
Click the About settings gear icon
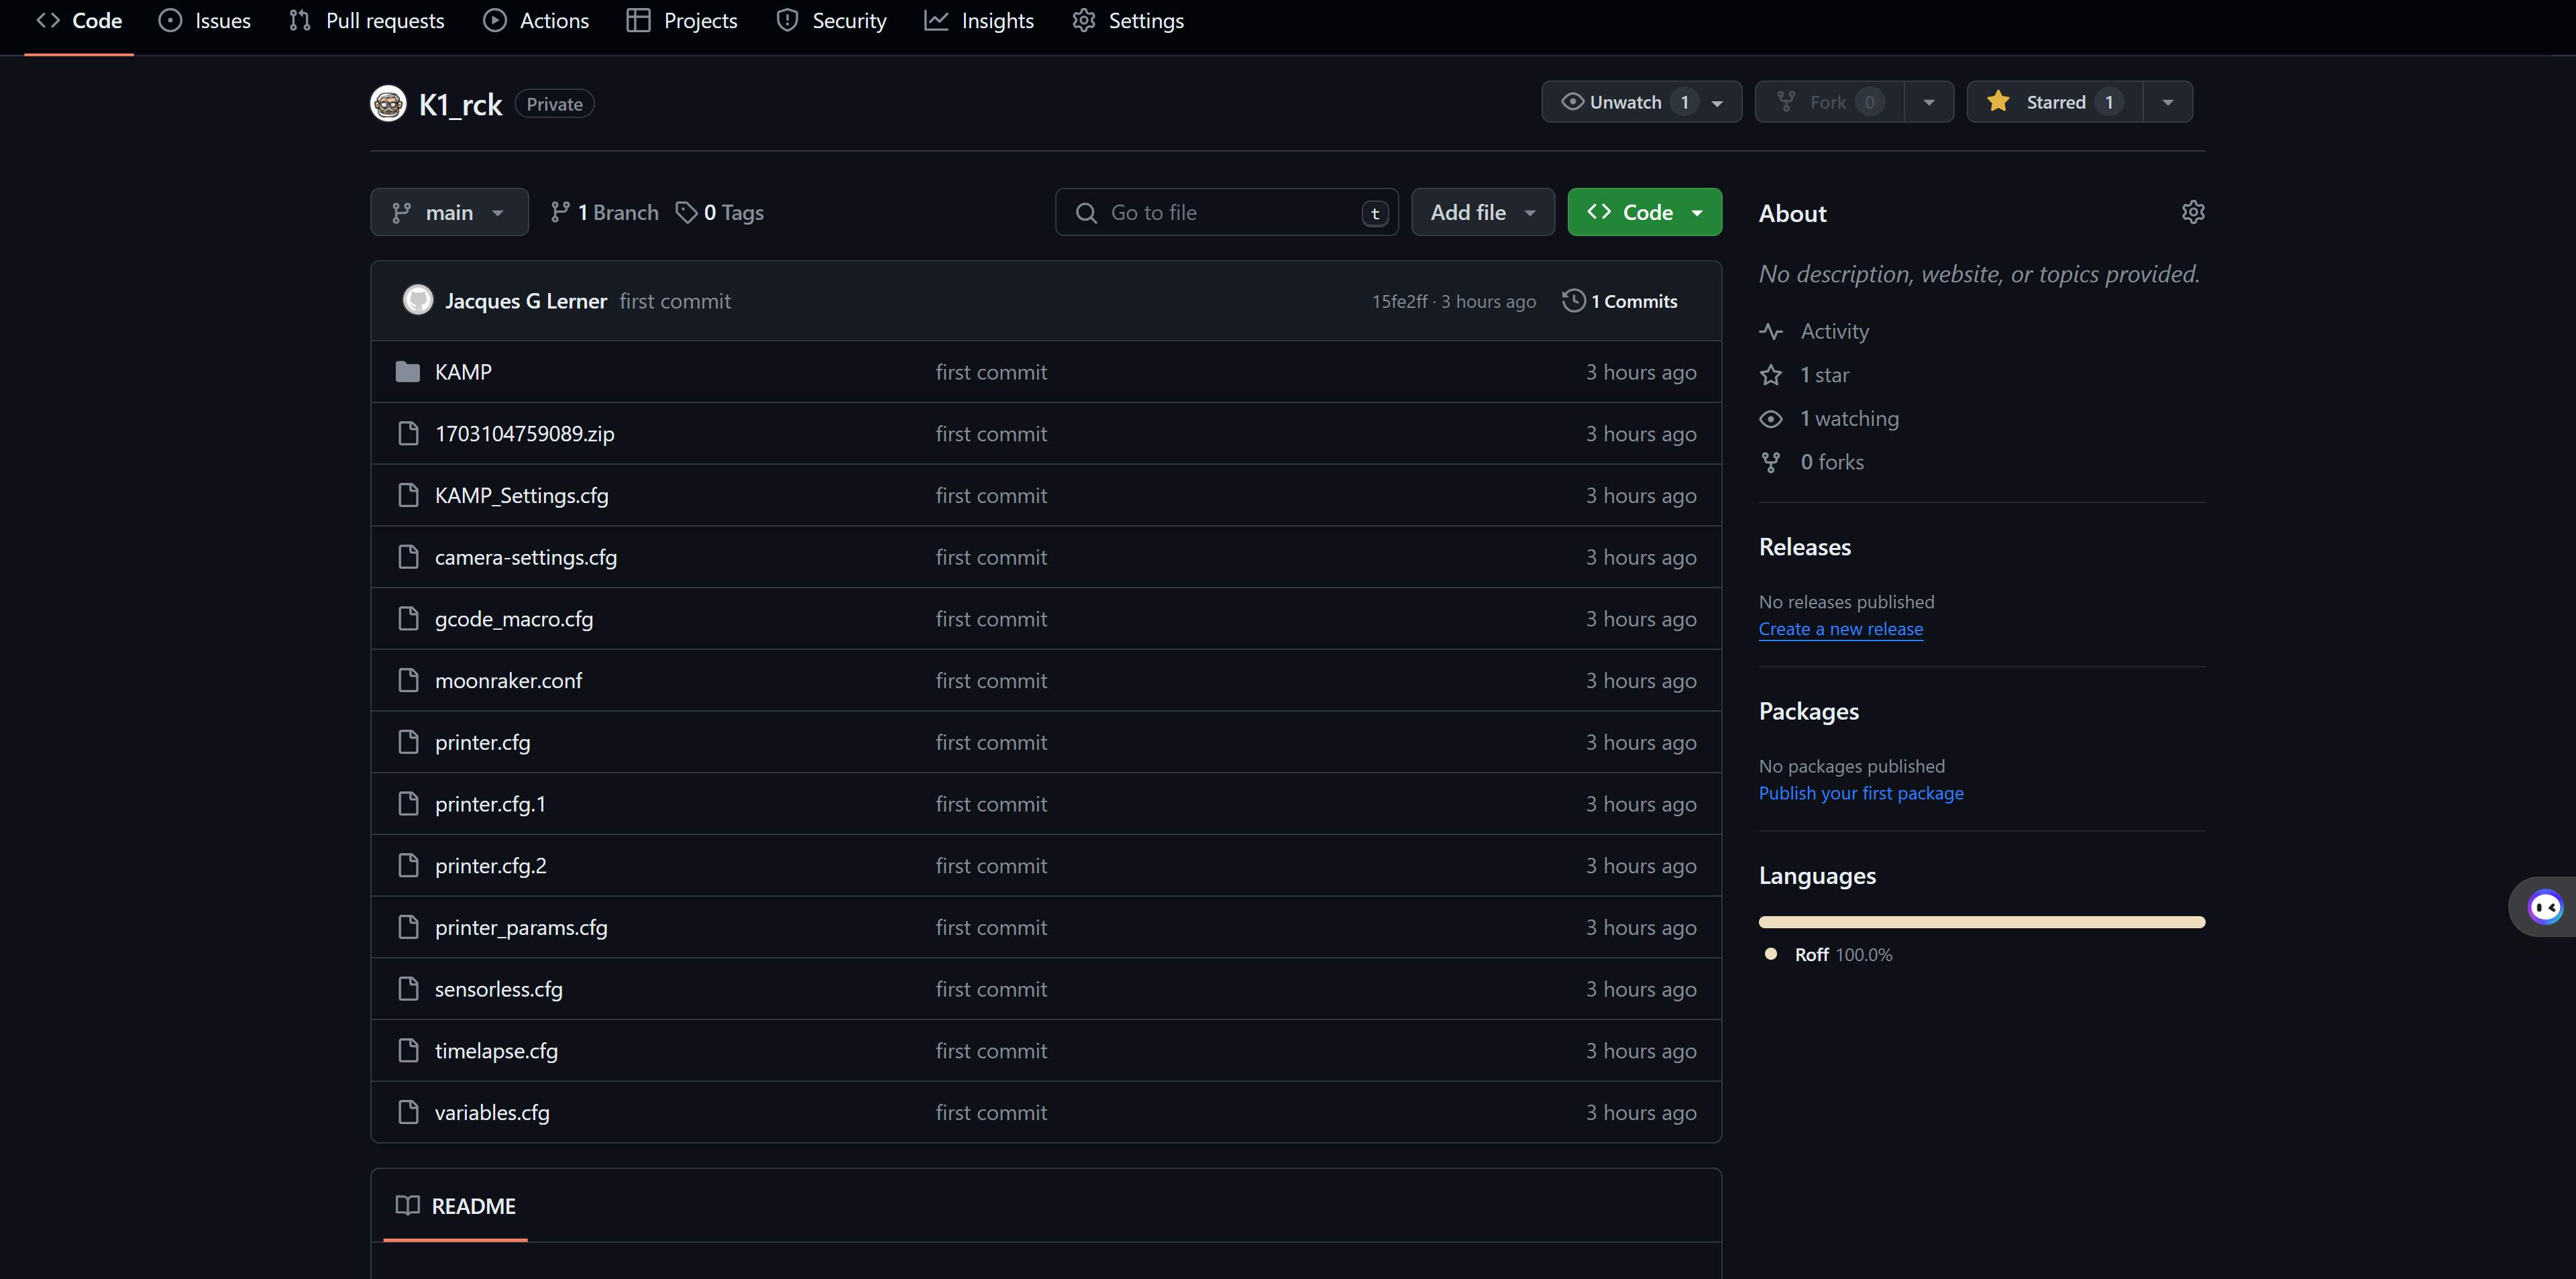click(x=2193, y=212)
